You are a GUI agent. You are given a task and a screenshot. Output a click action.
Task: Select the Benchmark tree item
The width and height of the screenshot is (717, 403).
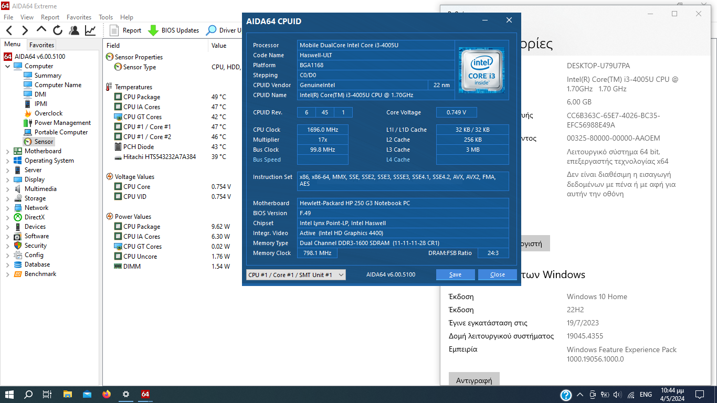tap(40, 274)
